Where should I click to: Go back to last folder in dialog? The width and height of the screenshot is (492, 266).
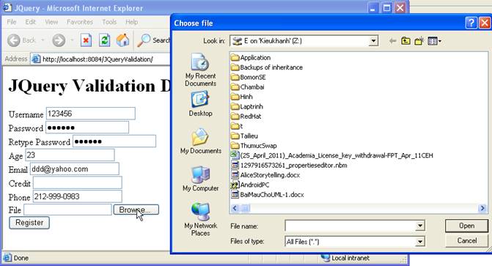392,41
